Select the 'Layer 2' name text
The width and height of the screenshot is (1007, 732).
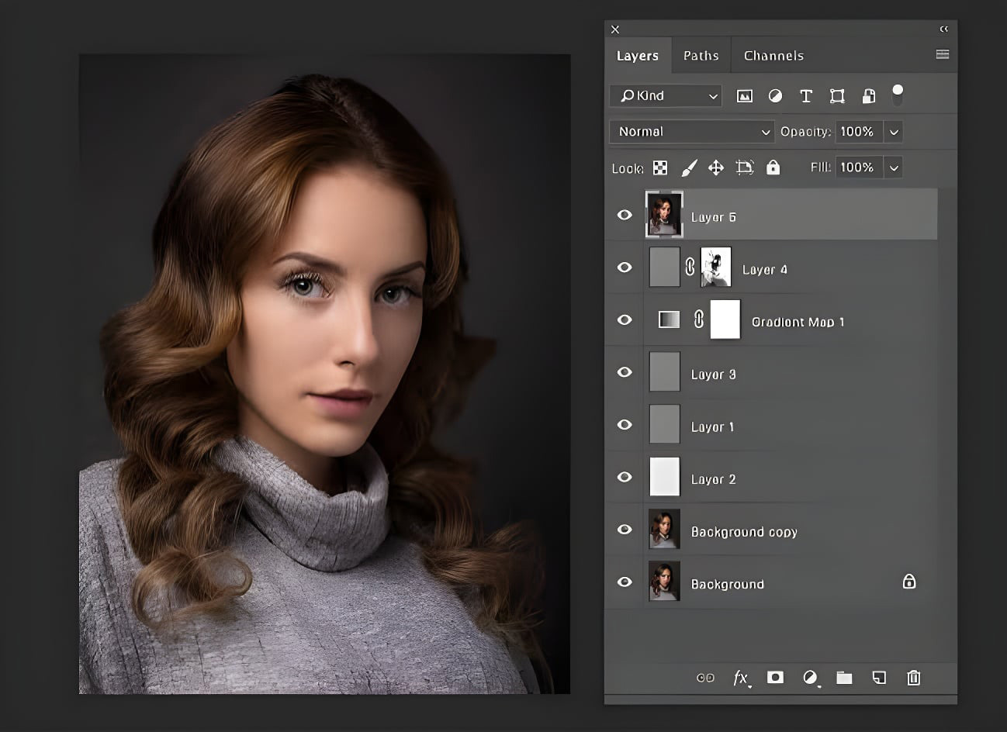click(714, 479)
